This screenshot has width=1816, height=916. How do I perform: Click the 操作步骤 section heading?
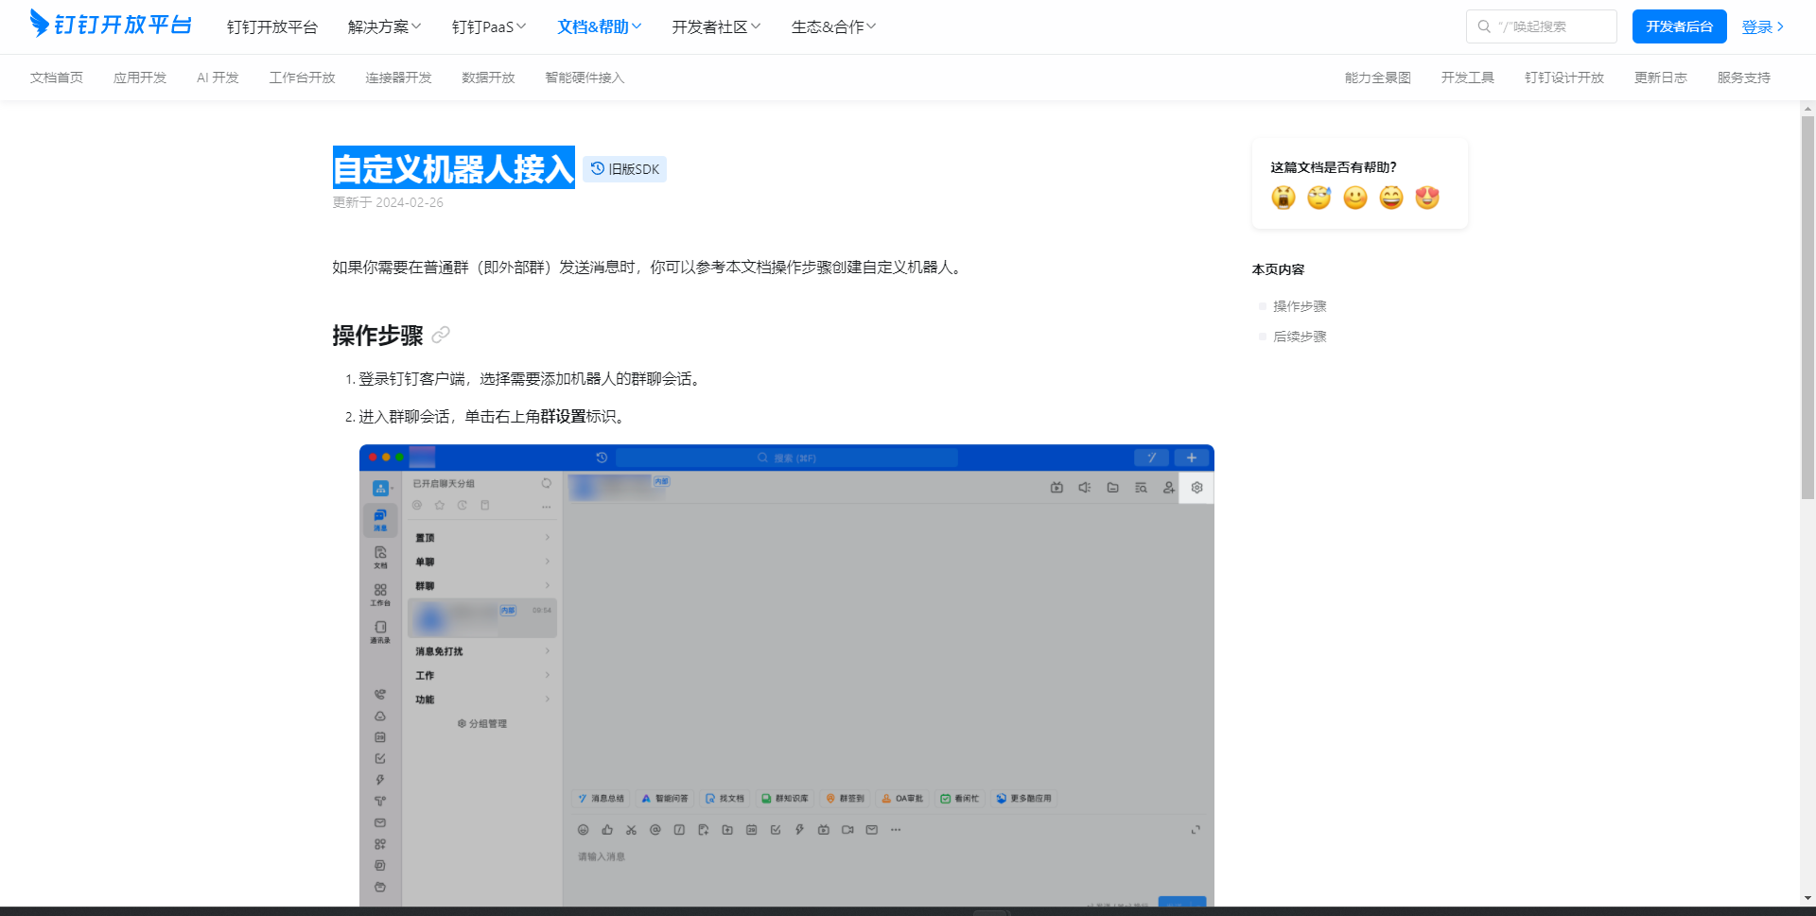coord(377,336)
